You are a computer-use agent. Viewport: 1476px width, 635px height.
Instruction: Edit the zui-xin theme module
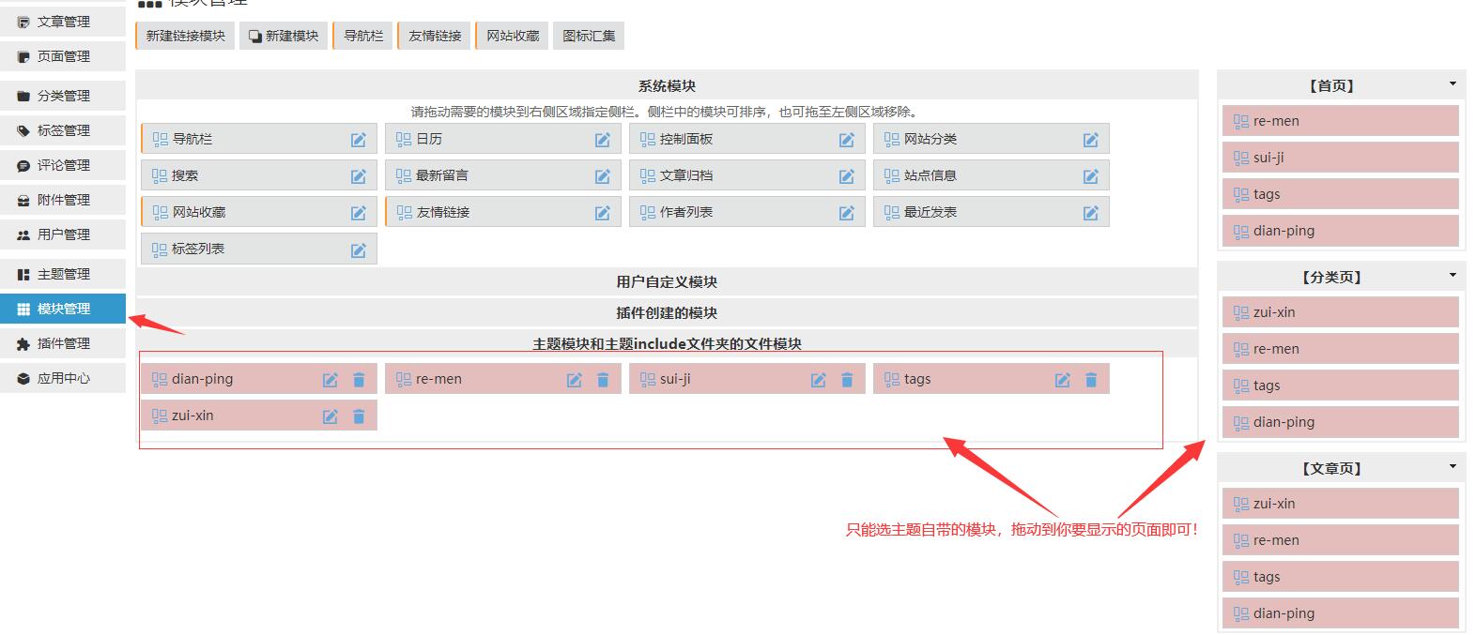pos(331,416)
